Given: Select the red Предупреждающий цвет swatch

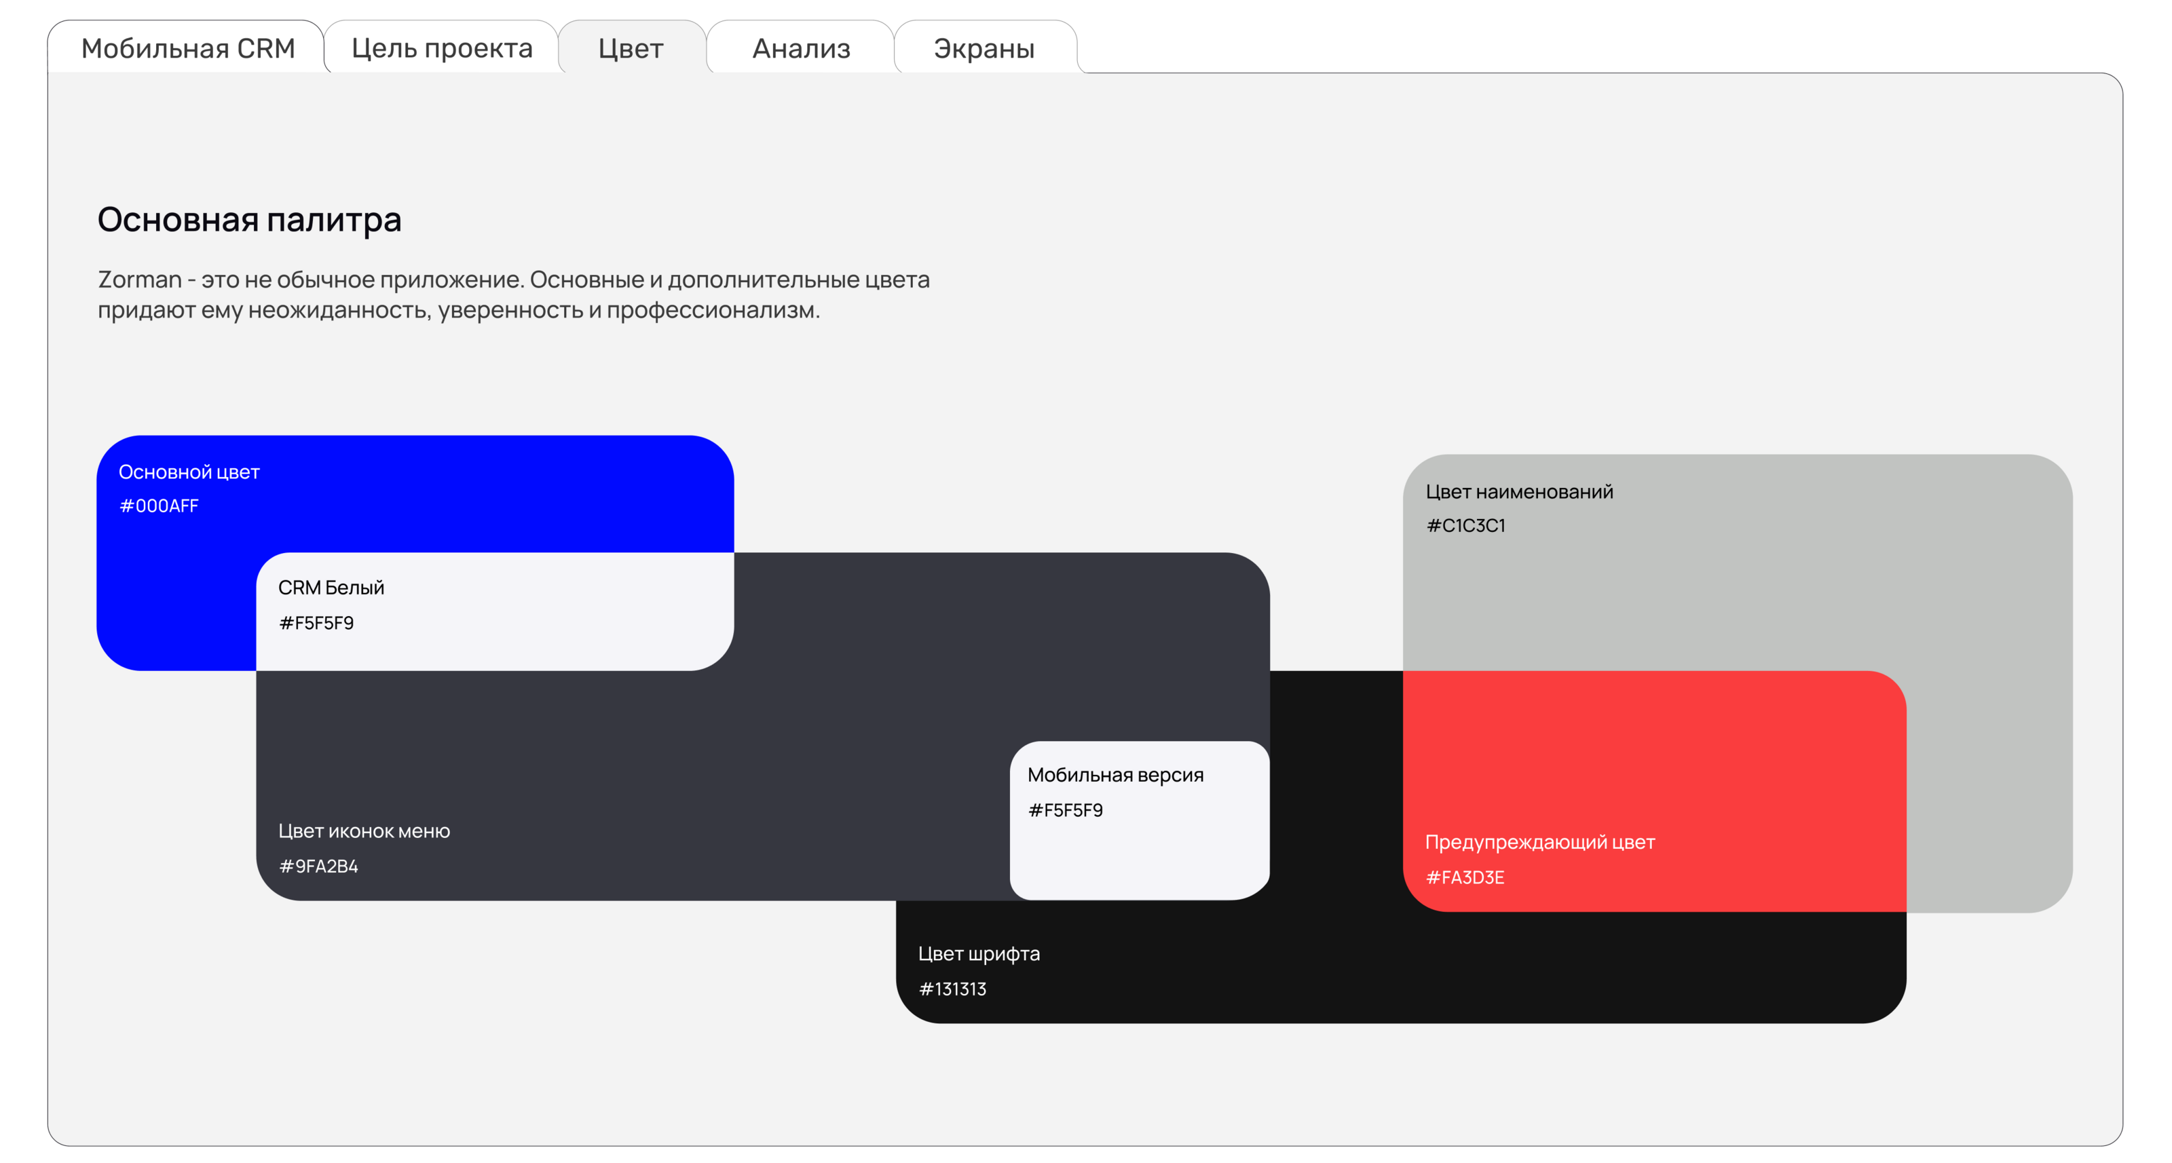Looking at the screenshot, I should [1653, 759].
